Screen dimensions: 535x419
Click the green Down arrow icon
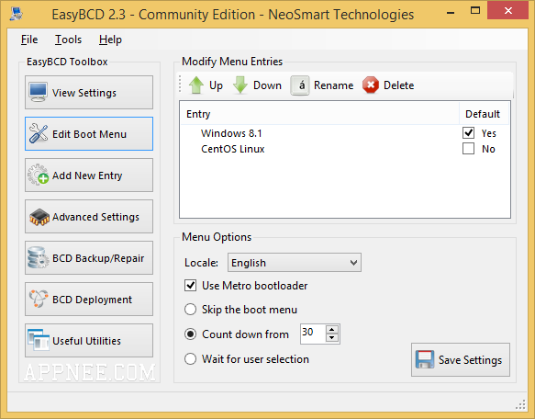click(x=240, y=85)
